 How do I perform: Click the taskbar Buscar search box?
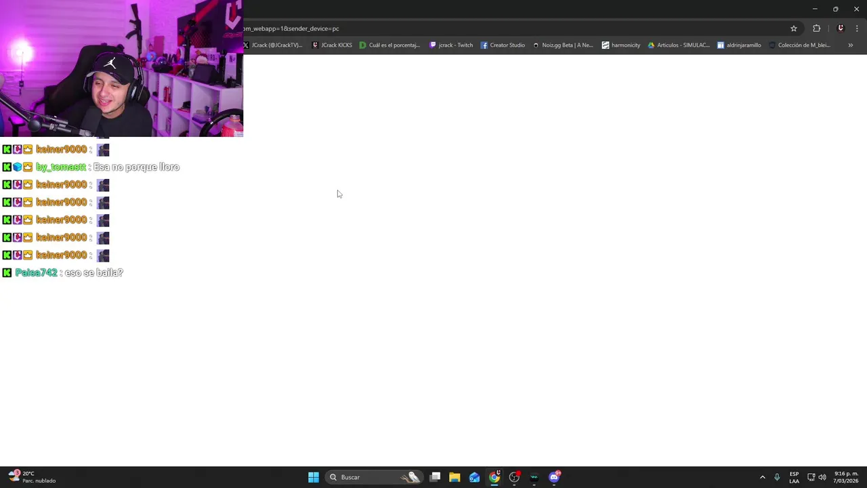pyautogui.click(x=373, y=477)
